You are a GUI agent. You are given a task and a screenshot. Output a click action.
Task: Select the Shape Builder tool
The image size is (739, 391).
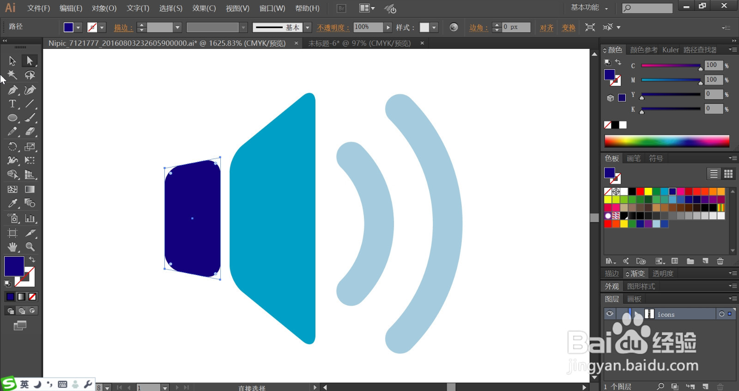pos(12,174)
